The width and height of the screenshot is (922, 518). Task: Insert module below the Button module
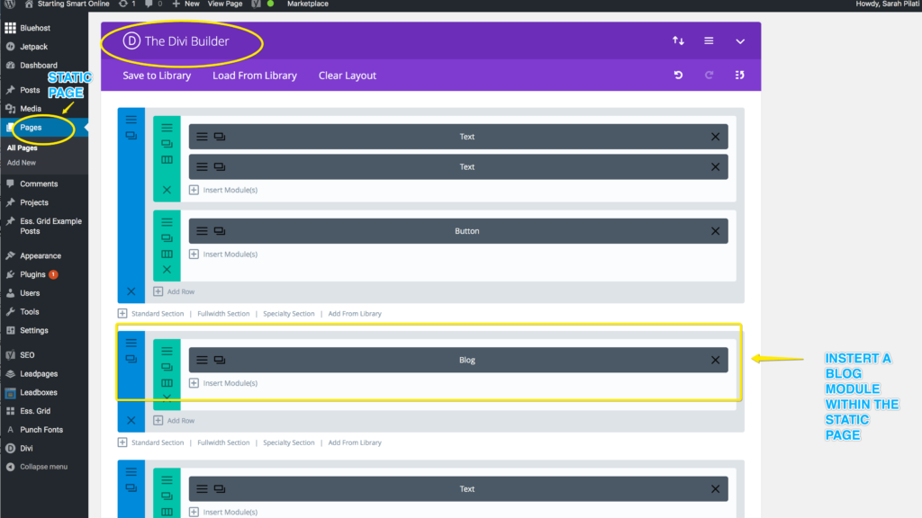tap(223, 255)
